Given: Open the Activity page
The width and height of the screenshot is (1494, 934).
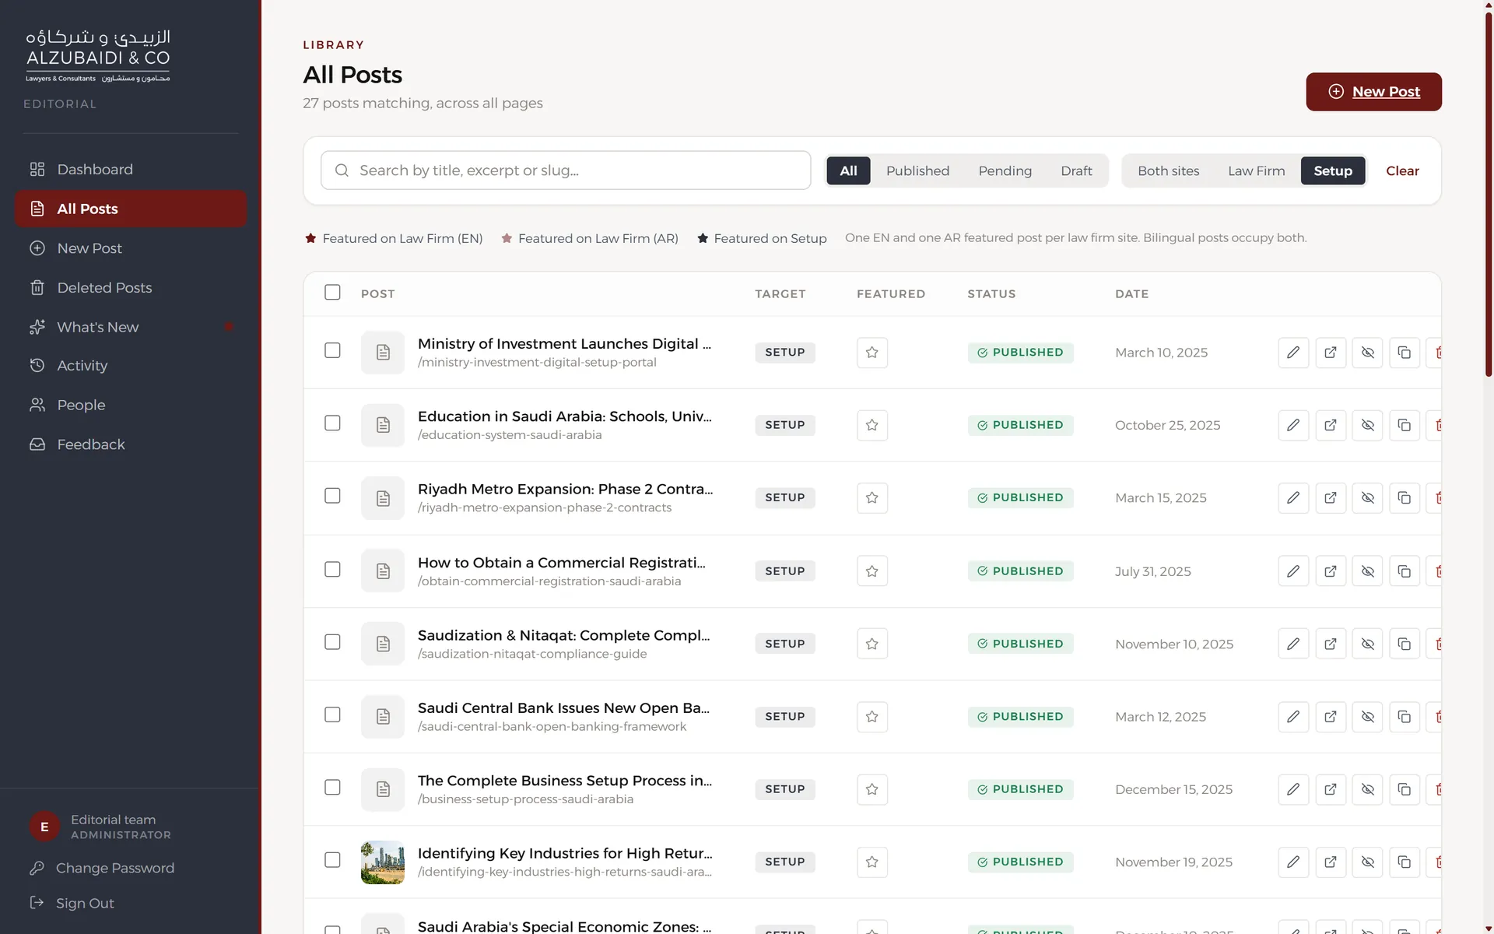Looking at the screenshot, I should coord(131,366).
